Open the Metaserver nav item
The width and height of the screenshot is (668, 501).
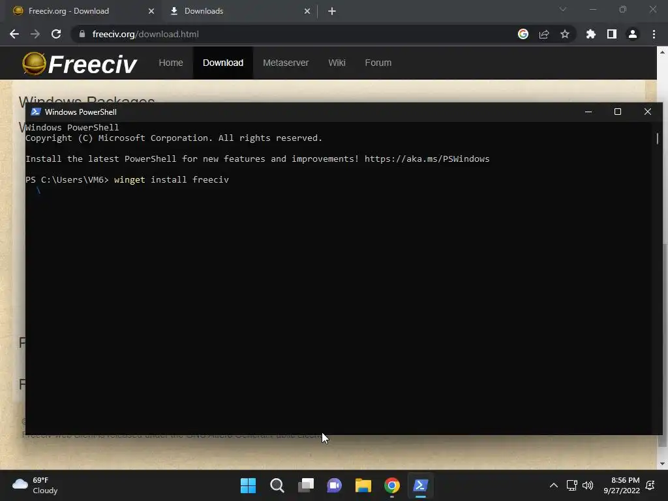(286, 63)
